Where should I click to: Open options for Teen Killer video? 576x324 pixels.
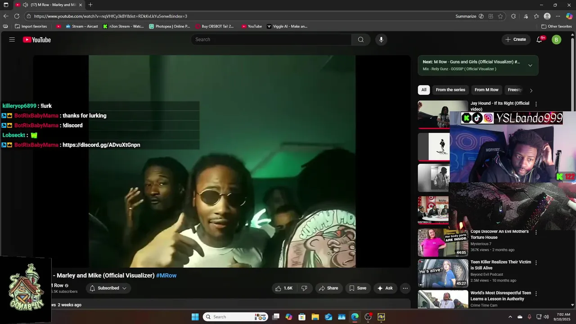pyautogui.click(x=535, y=262)
